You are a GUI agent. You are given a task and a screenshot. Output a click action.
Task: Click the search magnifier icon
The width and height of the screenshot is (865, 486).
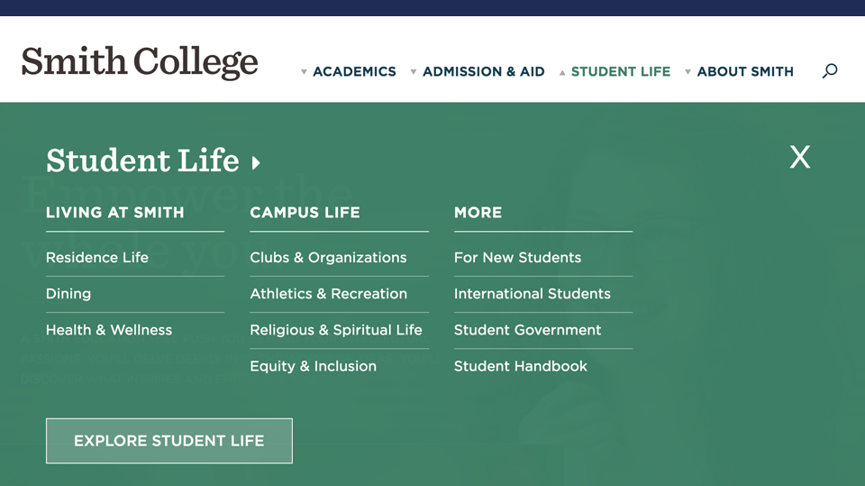[x=830, y=70]
